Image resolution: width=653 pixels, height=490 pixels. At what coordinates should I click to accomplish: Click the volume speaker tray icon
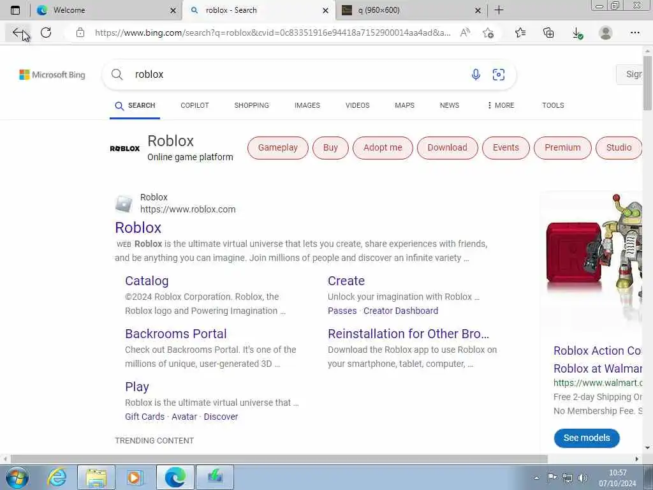pyautogui.click(x=583, y=478)
